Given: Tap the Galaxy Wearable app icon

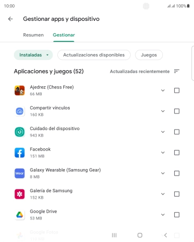Looking at the screenshot, I should click(x=19, y=173).
